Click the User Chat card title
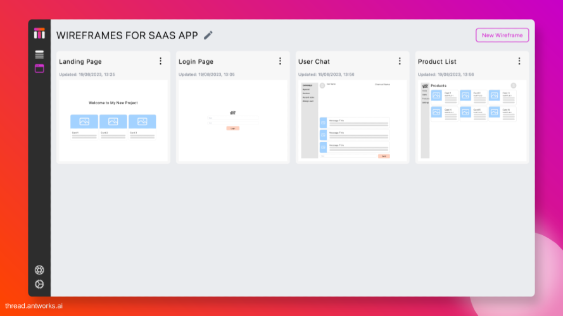Viewport: 563px width, 316px height. pos(314,62)
